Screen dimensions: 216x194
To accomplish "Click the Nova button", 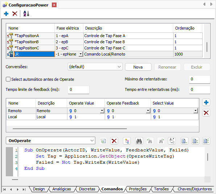I will [x=138, y=67].
